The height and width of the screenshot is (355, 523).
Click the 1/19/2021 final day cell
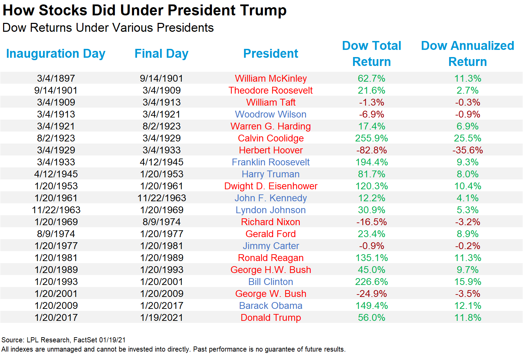point(162,318)
